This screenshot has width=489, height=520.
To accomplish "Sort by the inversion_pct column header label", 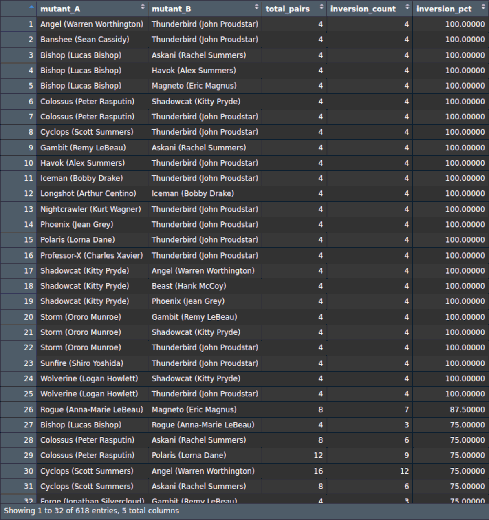I will coord(444,9).
